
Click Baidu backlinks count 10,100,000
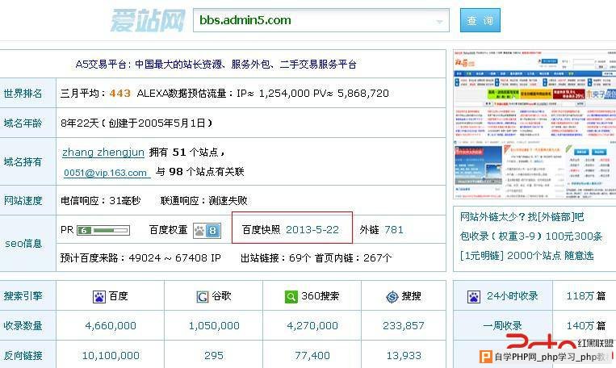[x=111, y=355]
